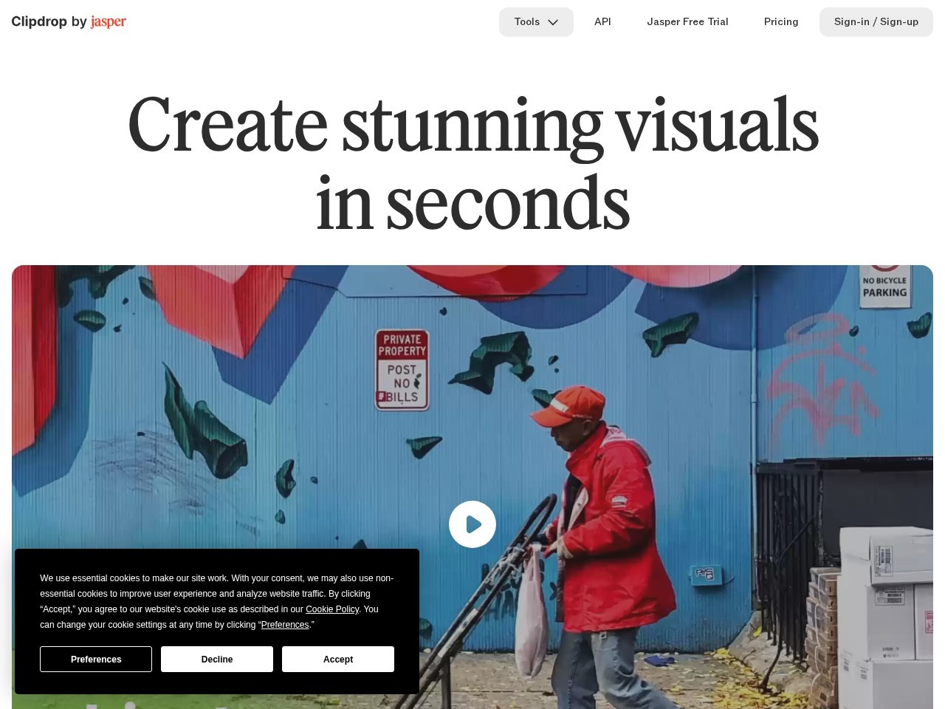Open the Tools menu

pos(536,22)
